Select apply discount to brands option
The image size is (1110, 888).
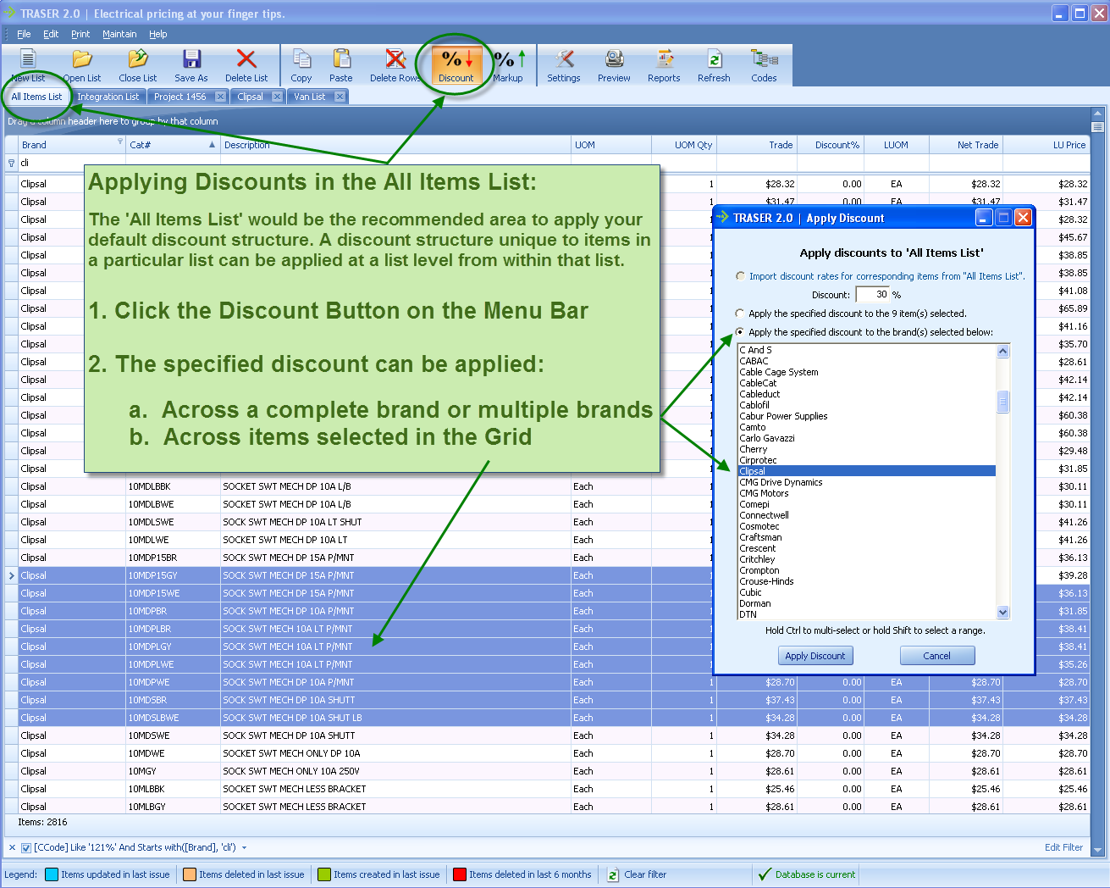click(740, 332)
